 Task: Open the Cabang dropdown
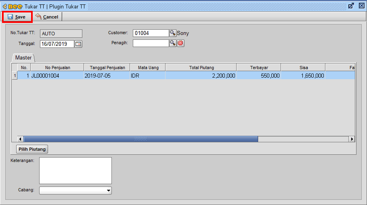click(75, 190)
